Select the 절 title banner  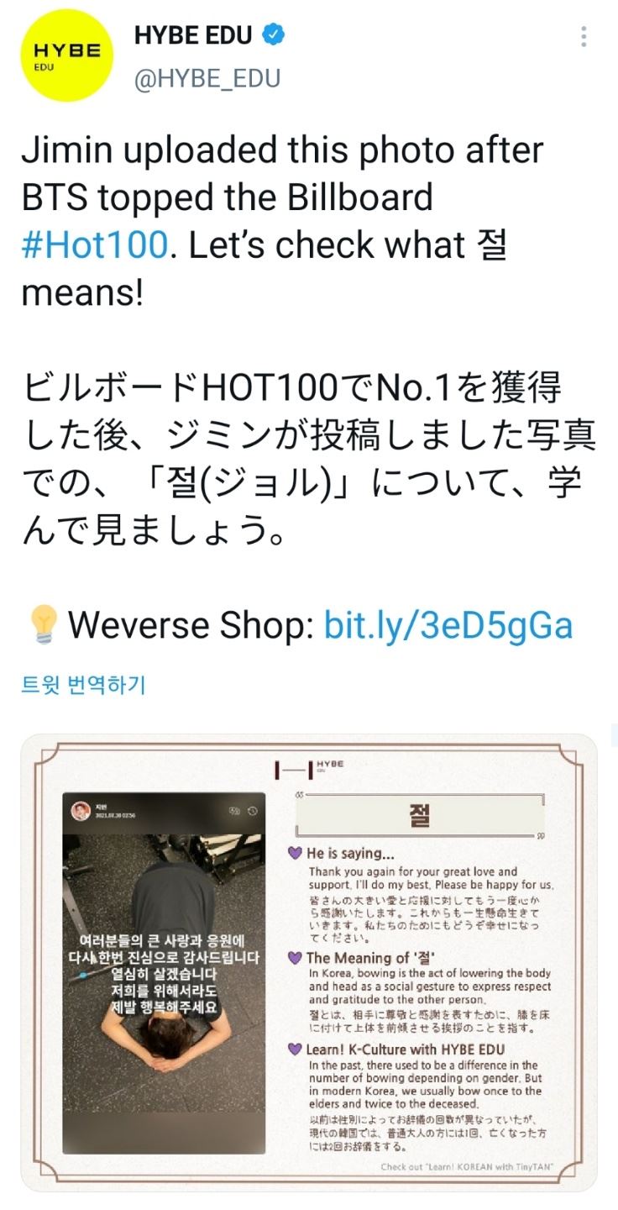(420, 816)
